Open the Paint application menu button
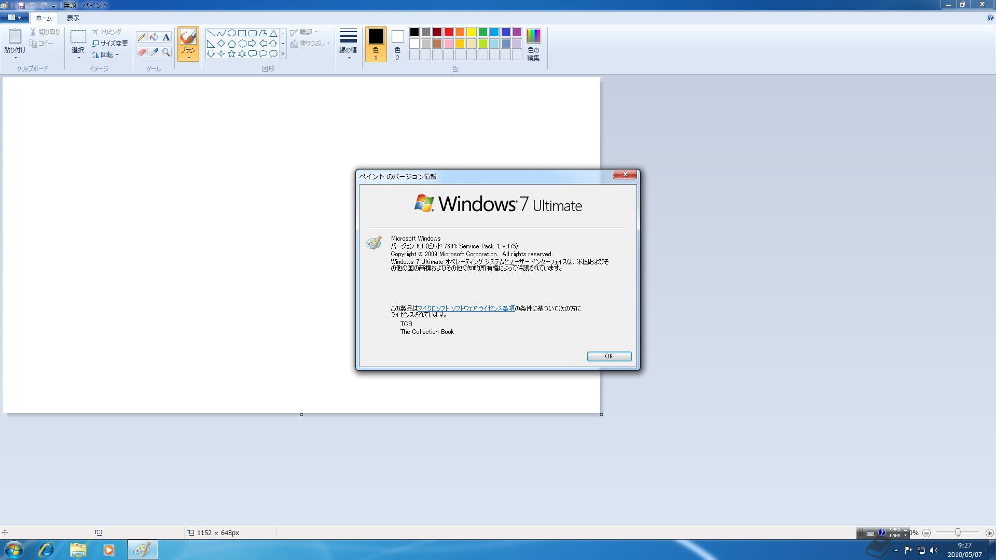This screenshot has width=996, height=560. pyautogui.click(x=13, y=18)
